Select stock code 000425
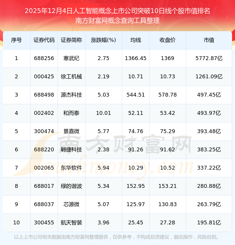Image resolution: width=235 pixels, height=245 pixels. tap(44, 77)
